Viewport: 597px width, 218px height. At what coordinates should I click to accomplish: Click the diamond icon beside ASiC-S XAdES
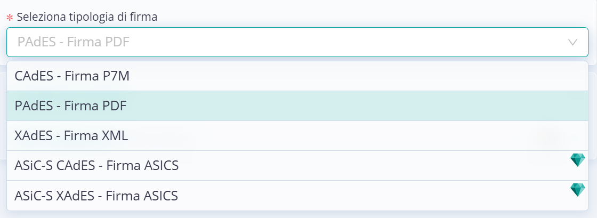coord(577,189)
